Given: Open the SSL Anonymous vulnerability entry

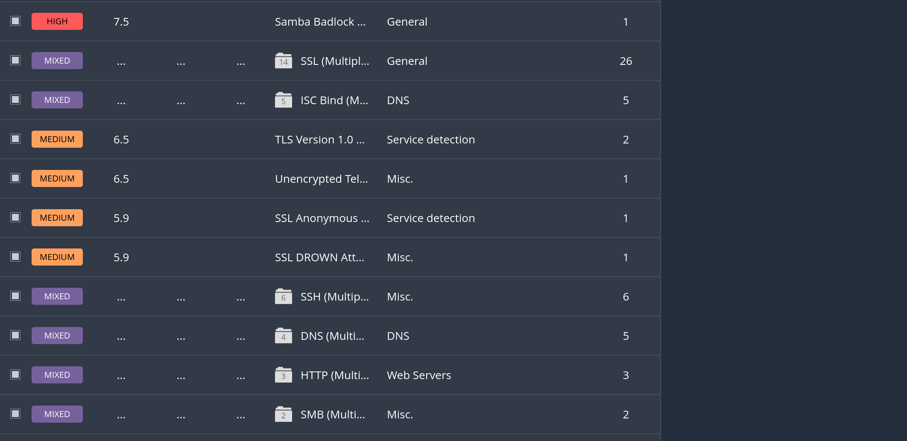Looking at the screenshot, I should 322,218.
